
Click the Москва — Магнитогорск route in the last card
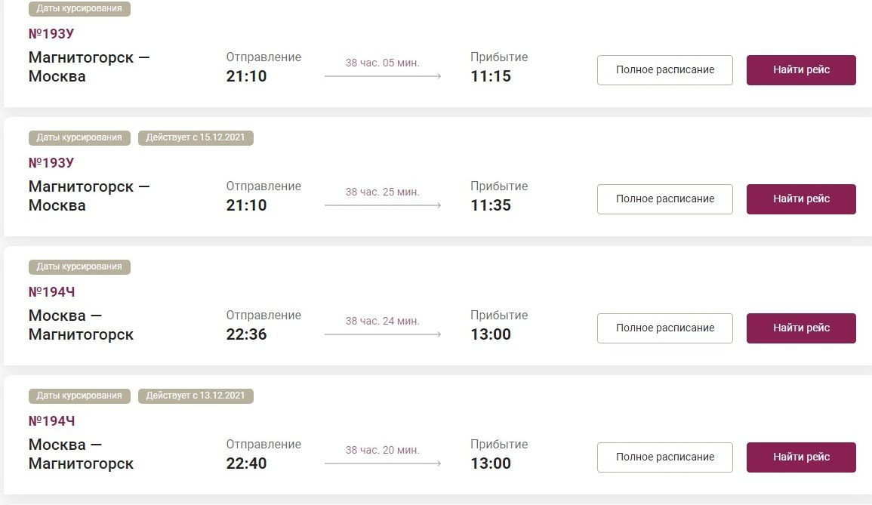pos(81,454)
